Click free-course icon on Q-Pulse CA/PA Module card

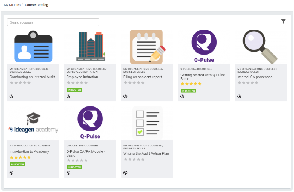coord(68,173)
